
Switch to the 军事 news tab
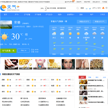[x=90, y=77]
